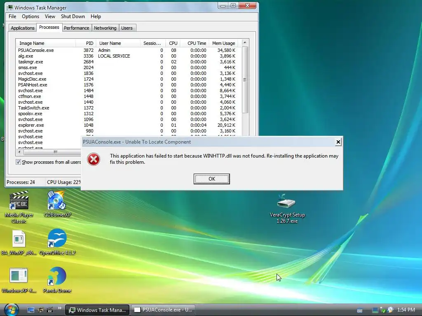
Task: Sort by CPU Time column
Action: [195, 43]
